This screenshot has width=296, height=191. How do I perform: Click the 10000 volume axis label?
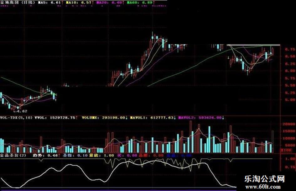pos(289,138)
